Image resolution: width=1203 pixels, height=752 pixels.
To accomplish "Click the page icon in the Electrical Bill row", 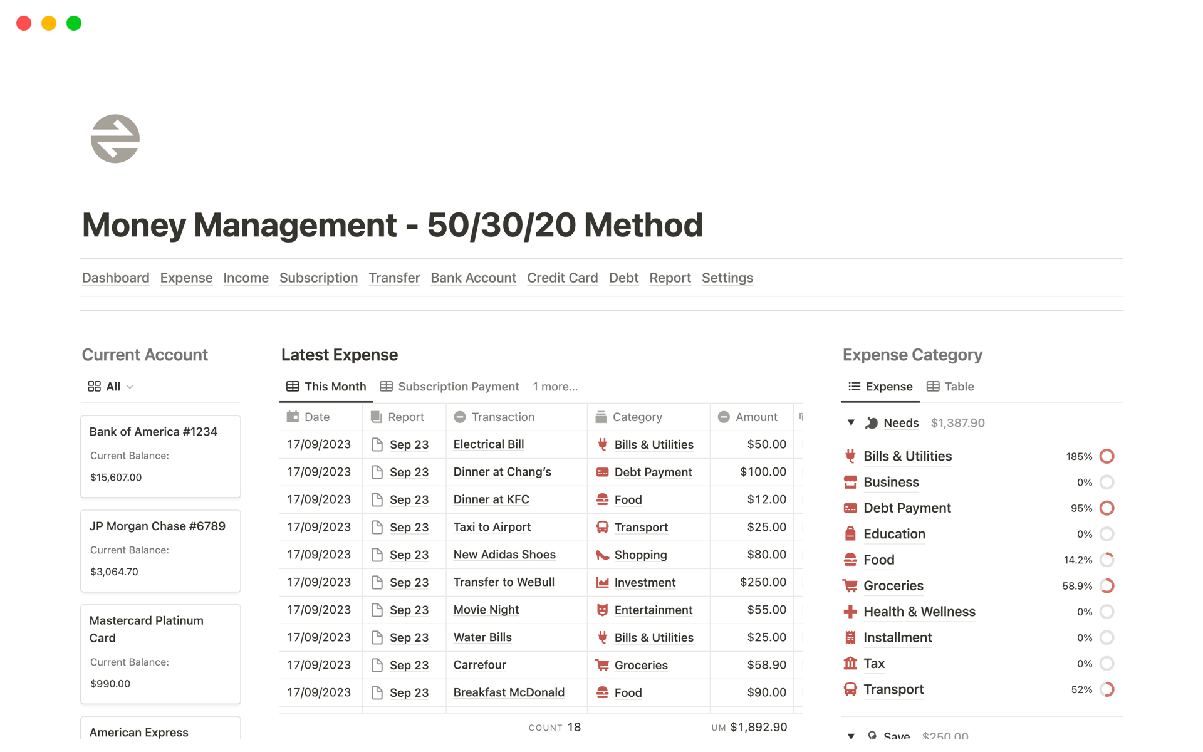I will [x=377, y=444].
